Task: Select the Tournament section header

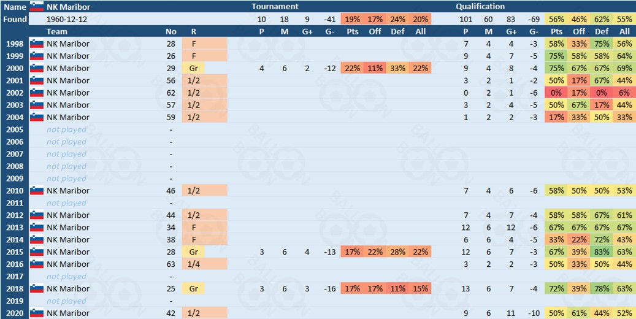Action: (275, 7)
